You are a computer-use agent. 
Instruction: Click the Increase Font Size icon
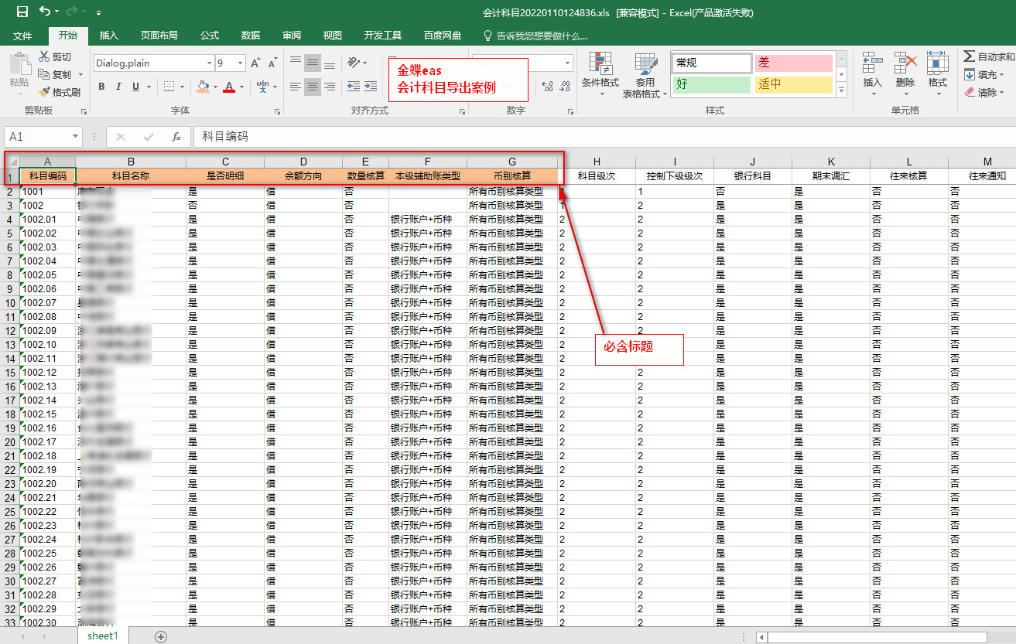(x=255, y=63)
